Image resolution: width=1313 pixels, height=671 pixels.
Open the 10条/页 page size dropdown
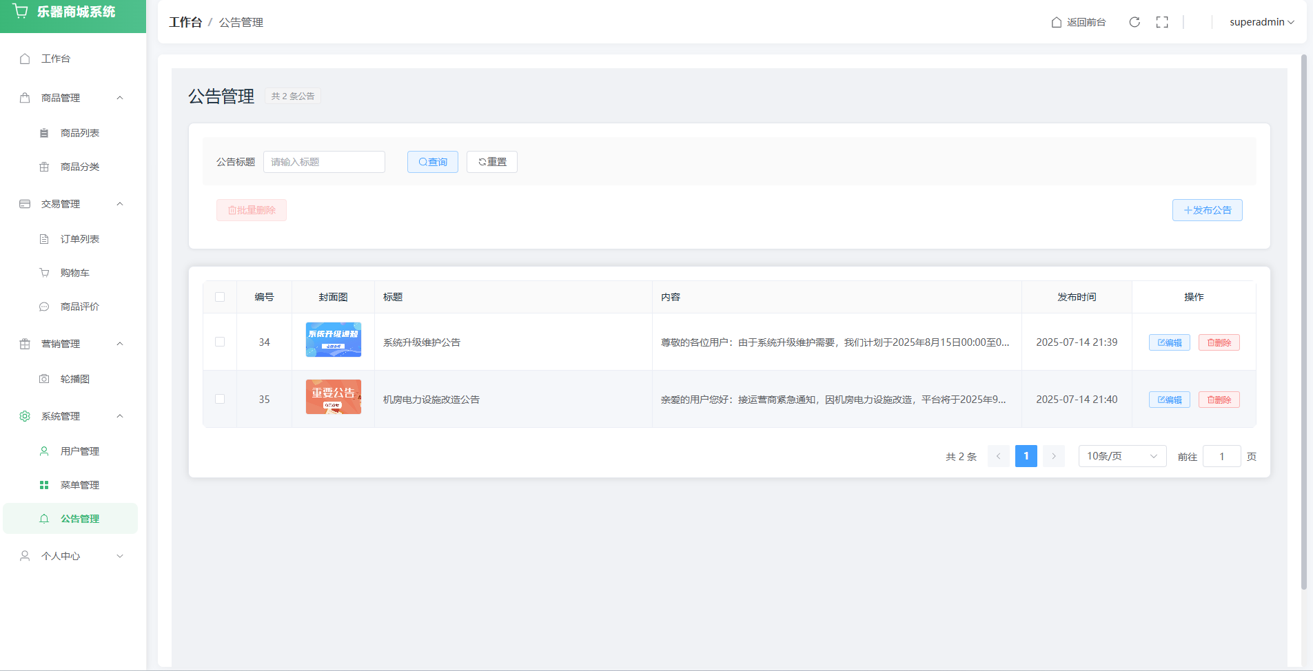click(x=1121, y=456)
